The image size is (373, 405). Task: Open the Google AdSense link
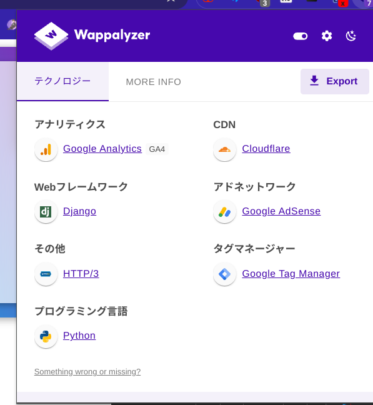pos(281,211)
